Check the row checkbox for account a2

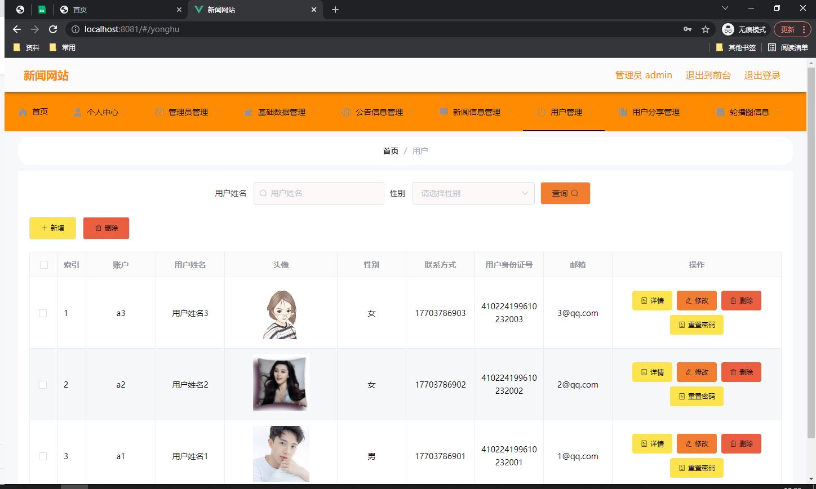coord(43,385)
